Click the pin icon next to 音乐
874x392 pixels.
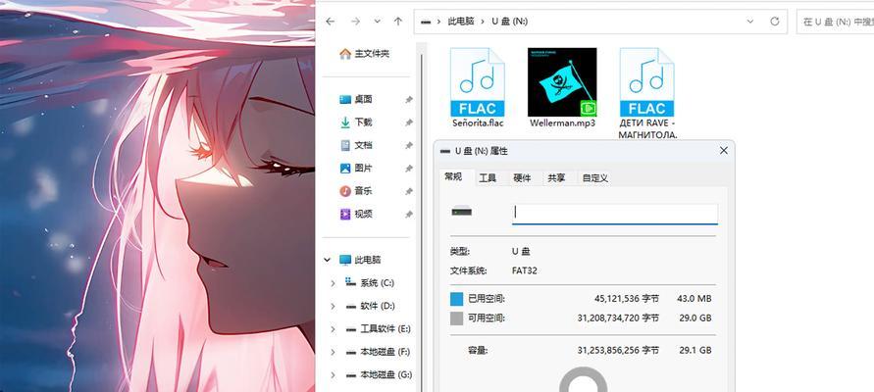409,191
